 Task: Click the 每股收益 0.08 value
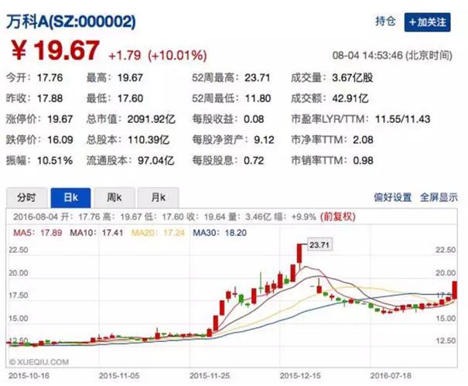(x=254, y=119)
